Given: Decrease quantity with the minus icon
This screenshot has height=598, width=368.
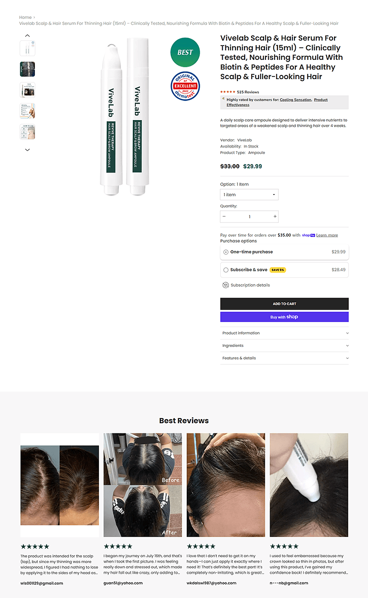Looking at the screenshot, I should 224,216.
